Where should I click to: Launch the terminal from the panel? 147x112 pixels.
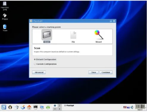pyautogui.click(x=35, y=107)
